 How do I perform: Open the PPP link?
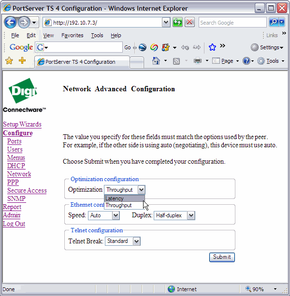(x=13, y=182)
